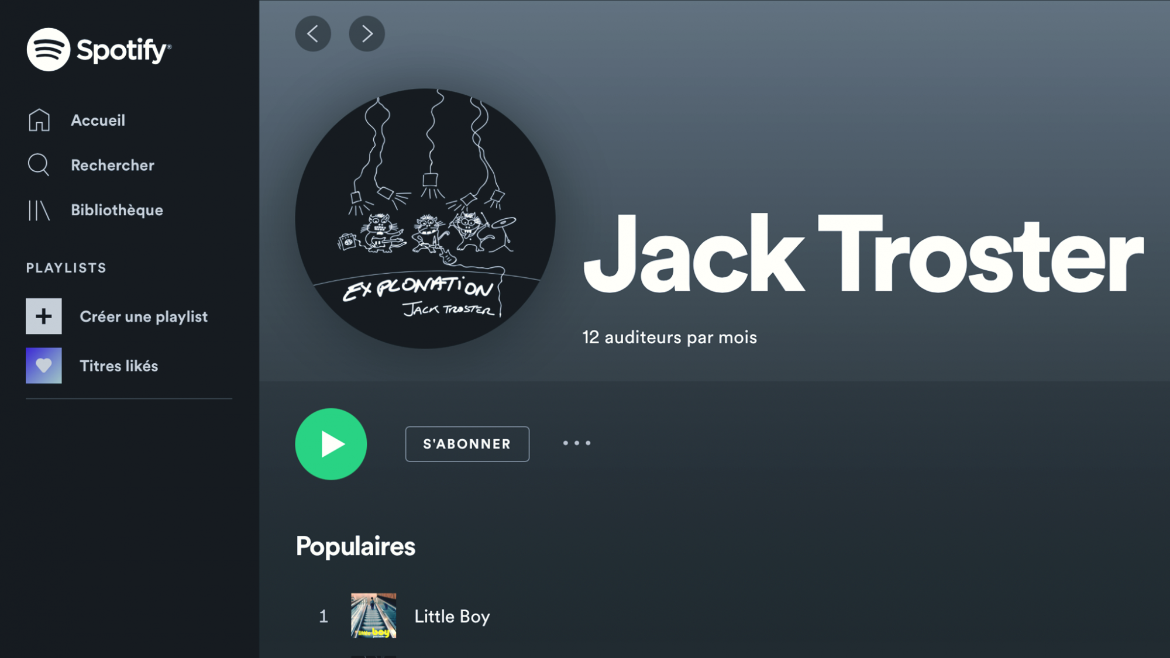
Task: Click the Populaires section heading
Action: (356, 546)
